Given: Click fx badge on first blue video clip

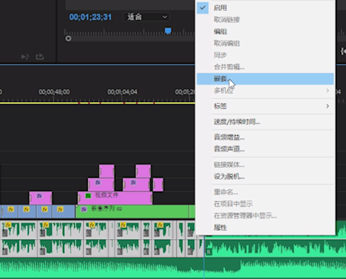Looking at the screenshot, I should pos(11,209).
